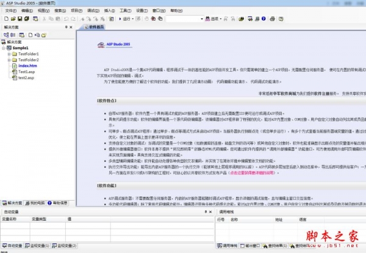The width and height of the screenshot is (366, 253).
Task: Pin the 自动变量 panel with the pushpin
Action: pyautogui.click(x=206, y=212)
